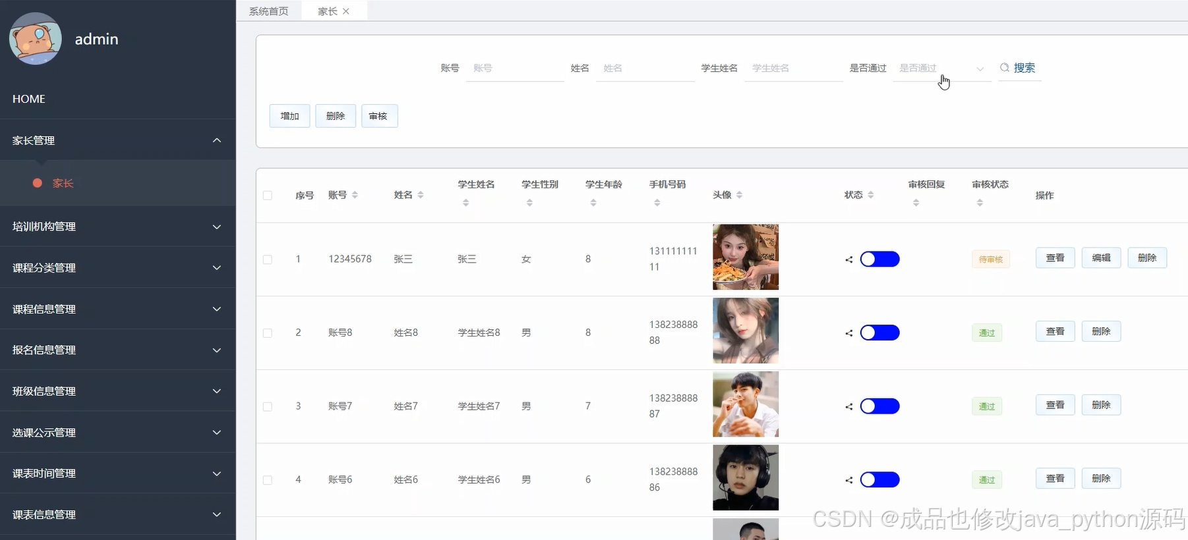This screenshot has height=540, width=1188.
Task: Sort by 状态 column arrows
Action: point(871,195)
